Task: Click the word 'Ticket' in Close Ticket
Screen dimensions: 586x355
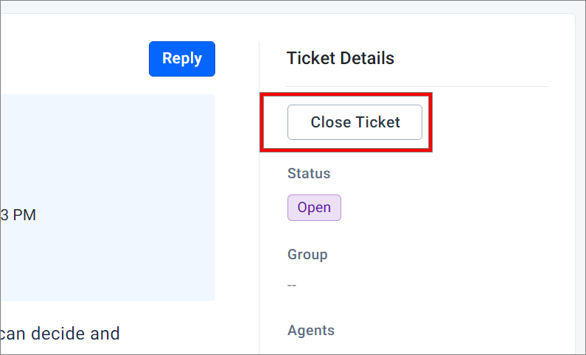Action: click(x=378, y=122)
